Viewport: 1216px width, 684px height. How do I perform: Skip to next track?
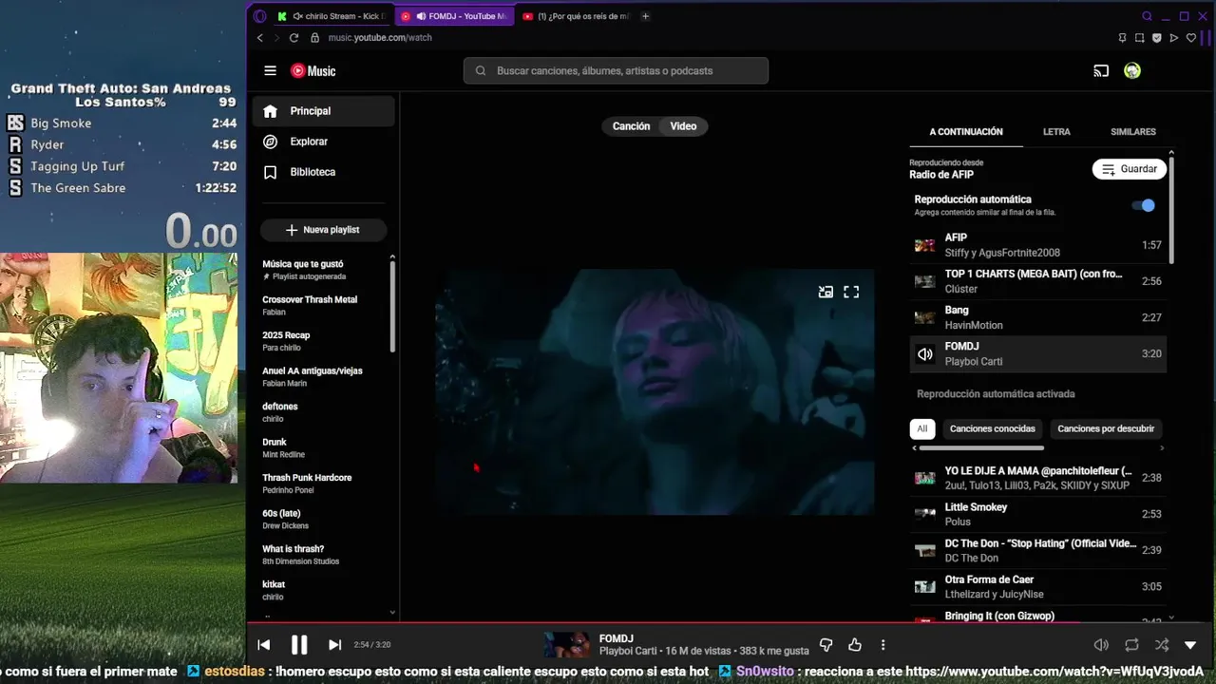[x=334, y=645]
